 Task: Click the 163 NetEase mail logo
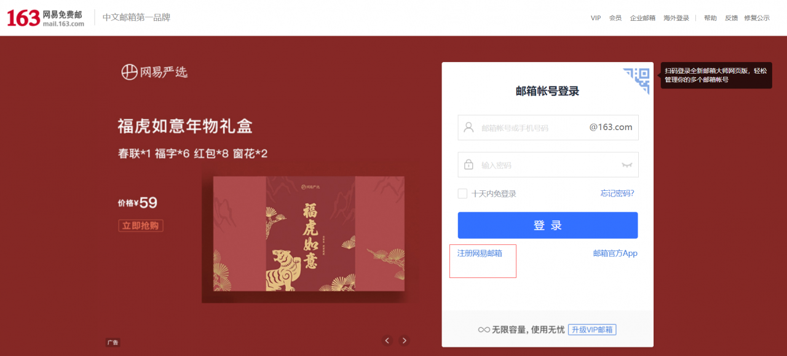(x=45, y=18)
